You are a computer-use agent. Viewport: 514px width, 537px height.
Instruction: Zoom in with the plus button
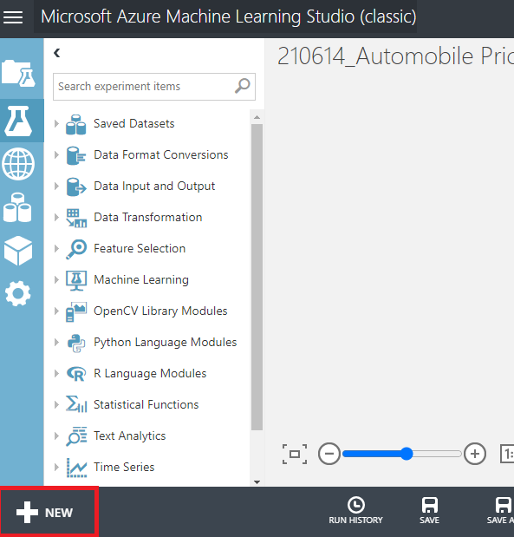tap(475, 454)
